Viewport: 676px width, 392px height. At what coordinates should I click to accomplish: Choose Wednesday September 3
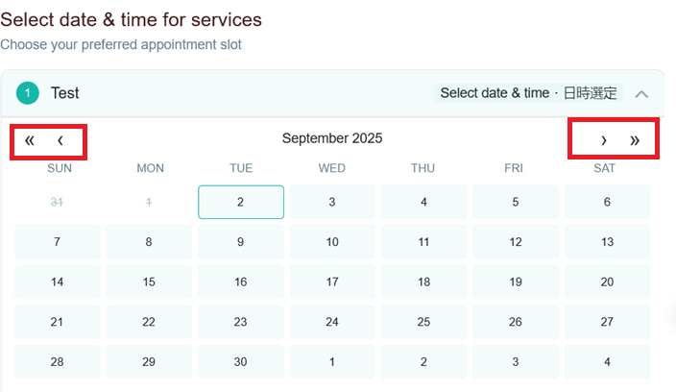click(x=332, y=202)
